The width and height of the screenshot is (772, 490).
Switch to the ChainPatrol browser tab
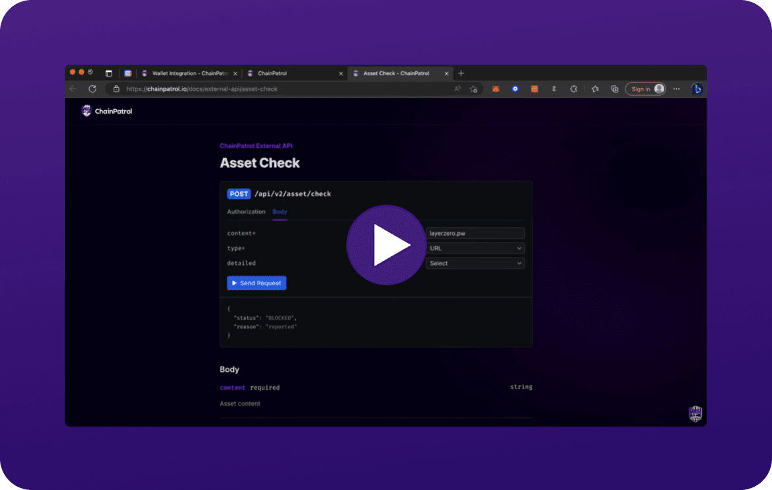(x=294, y=73)
